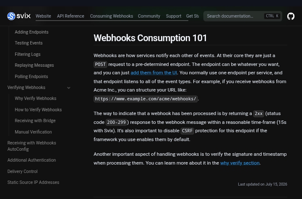Click the CSRF inline code

pos(187,131)
